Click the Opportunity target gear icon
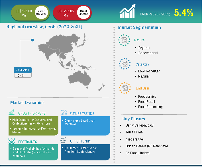 coord(63,140)
